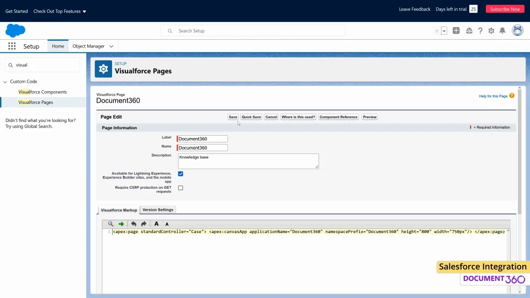
Task: Collapse the Custom Code section
Action: [x=5, y=82]
